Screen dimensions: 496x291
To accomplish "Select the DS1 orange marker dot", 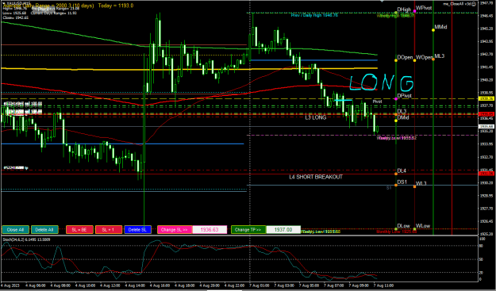I will point(396,186).
